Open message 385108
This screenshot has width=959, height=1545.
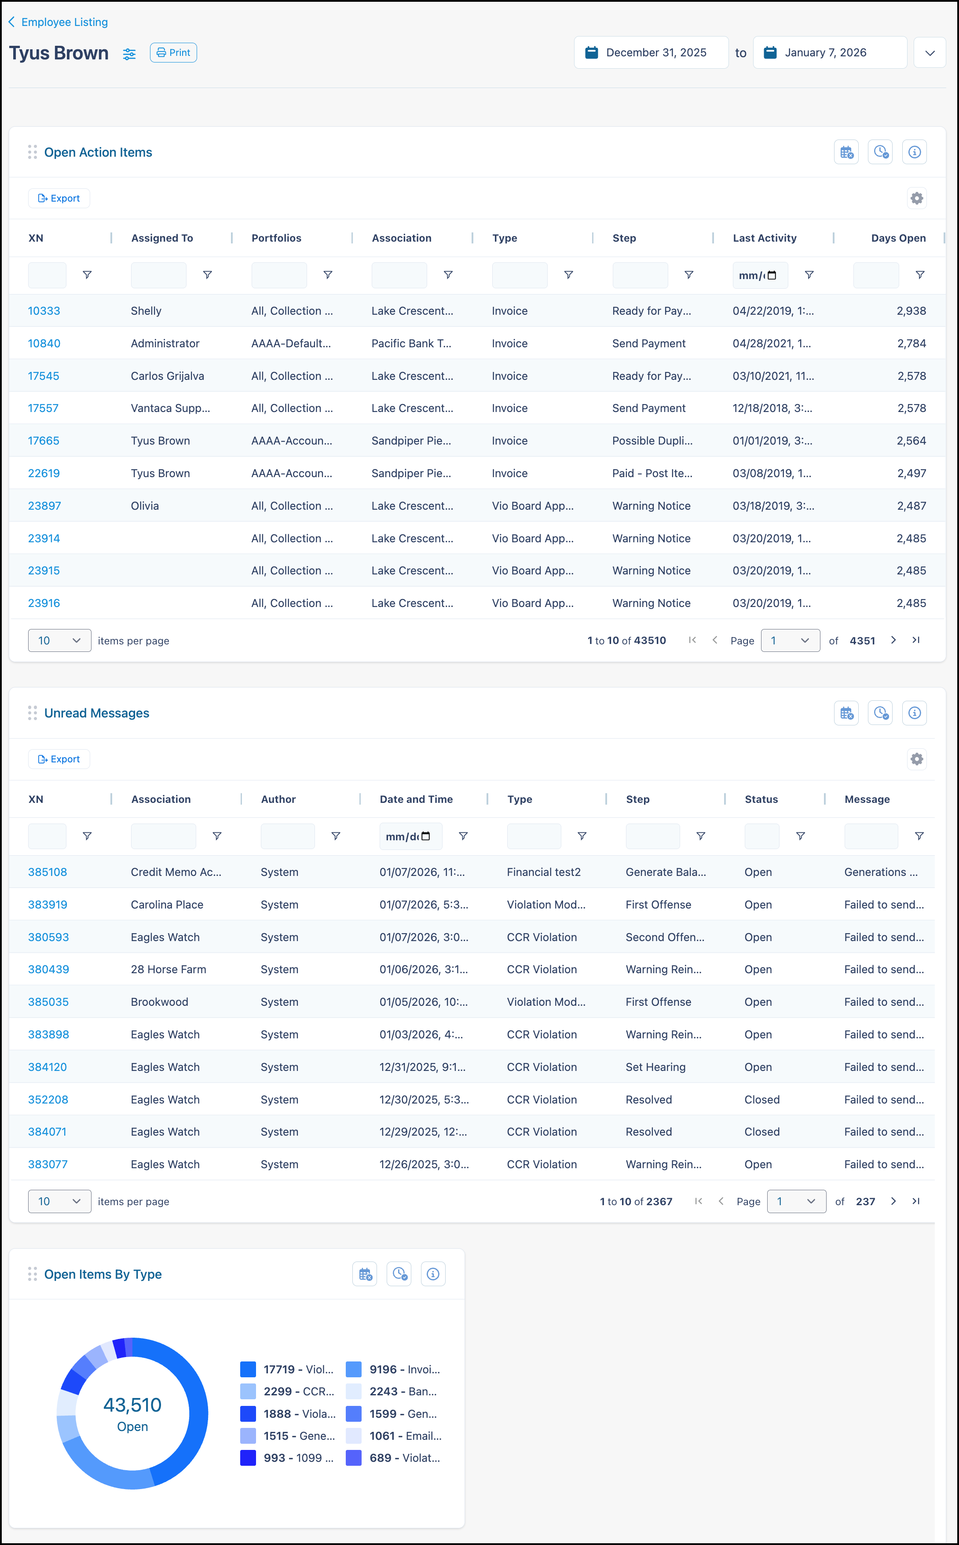click(48, 872)
